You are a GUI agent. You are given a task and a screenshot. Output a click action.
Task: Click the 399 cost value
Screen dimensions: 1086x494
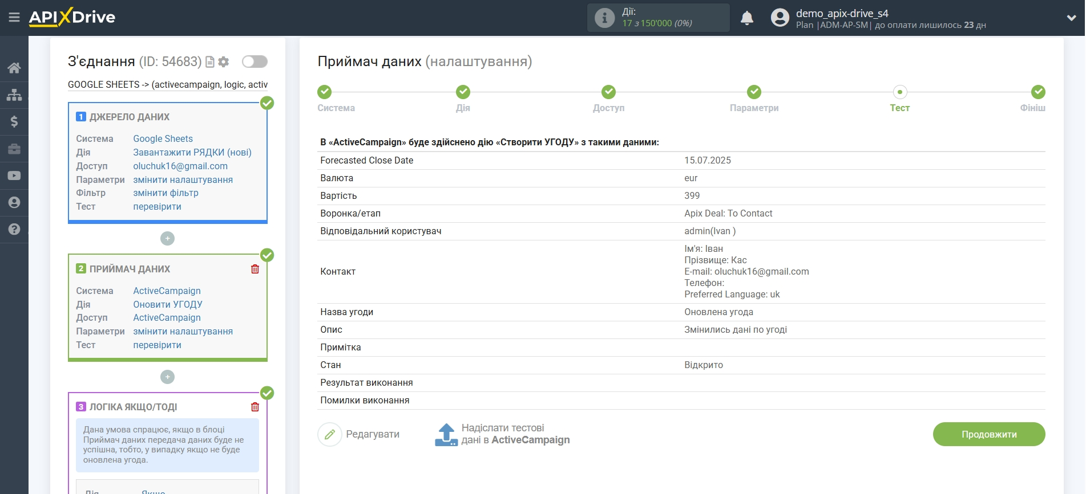pyautogui.click(x=692, y=195)
